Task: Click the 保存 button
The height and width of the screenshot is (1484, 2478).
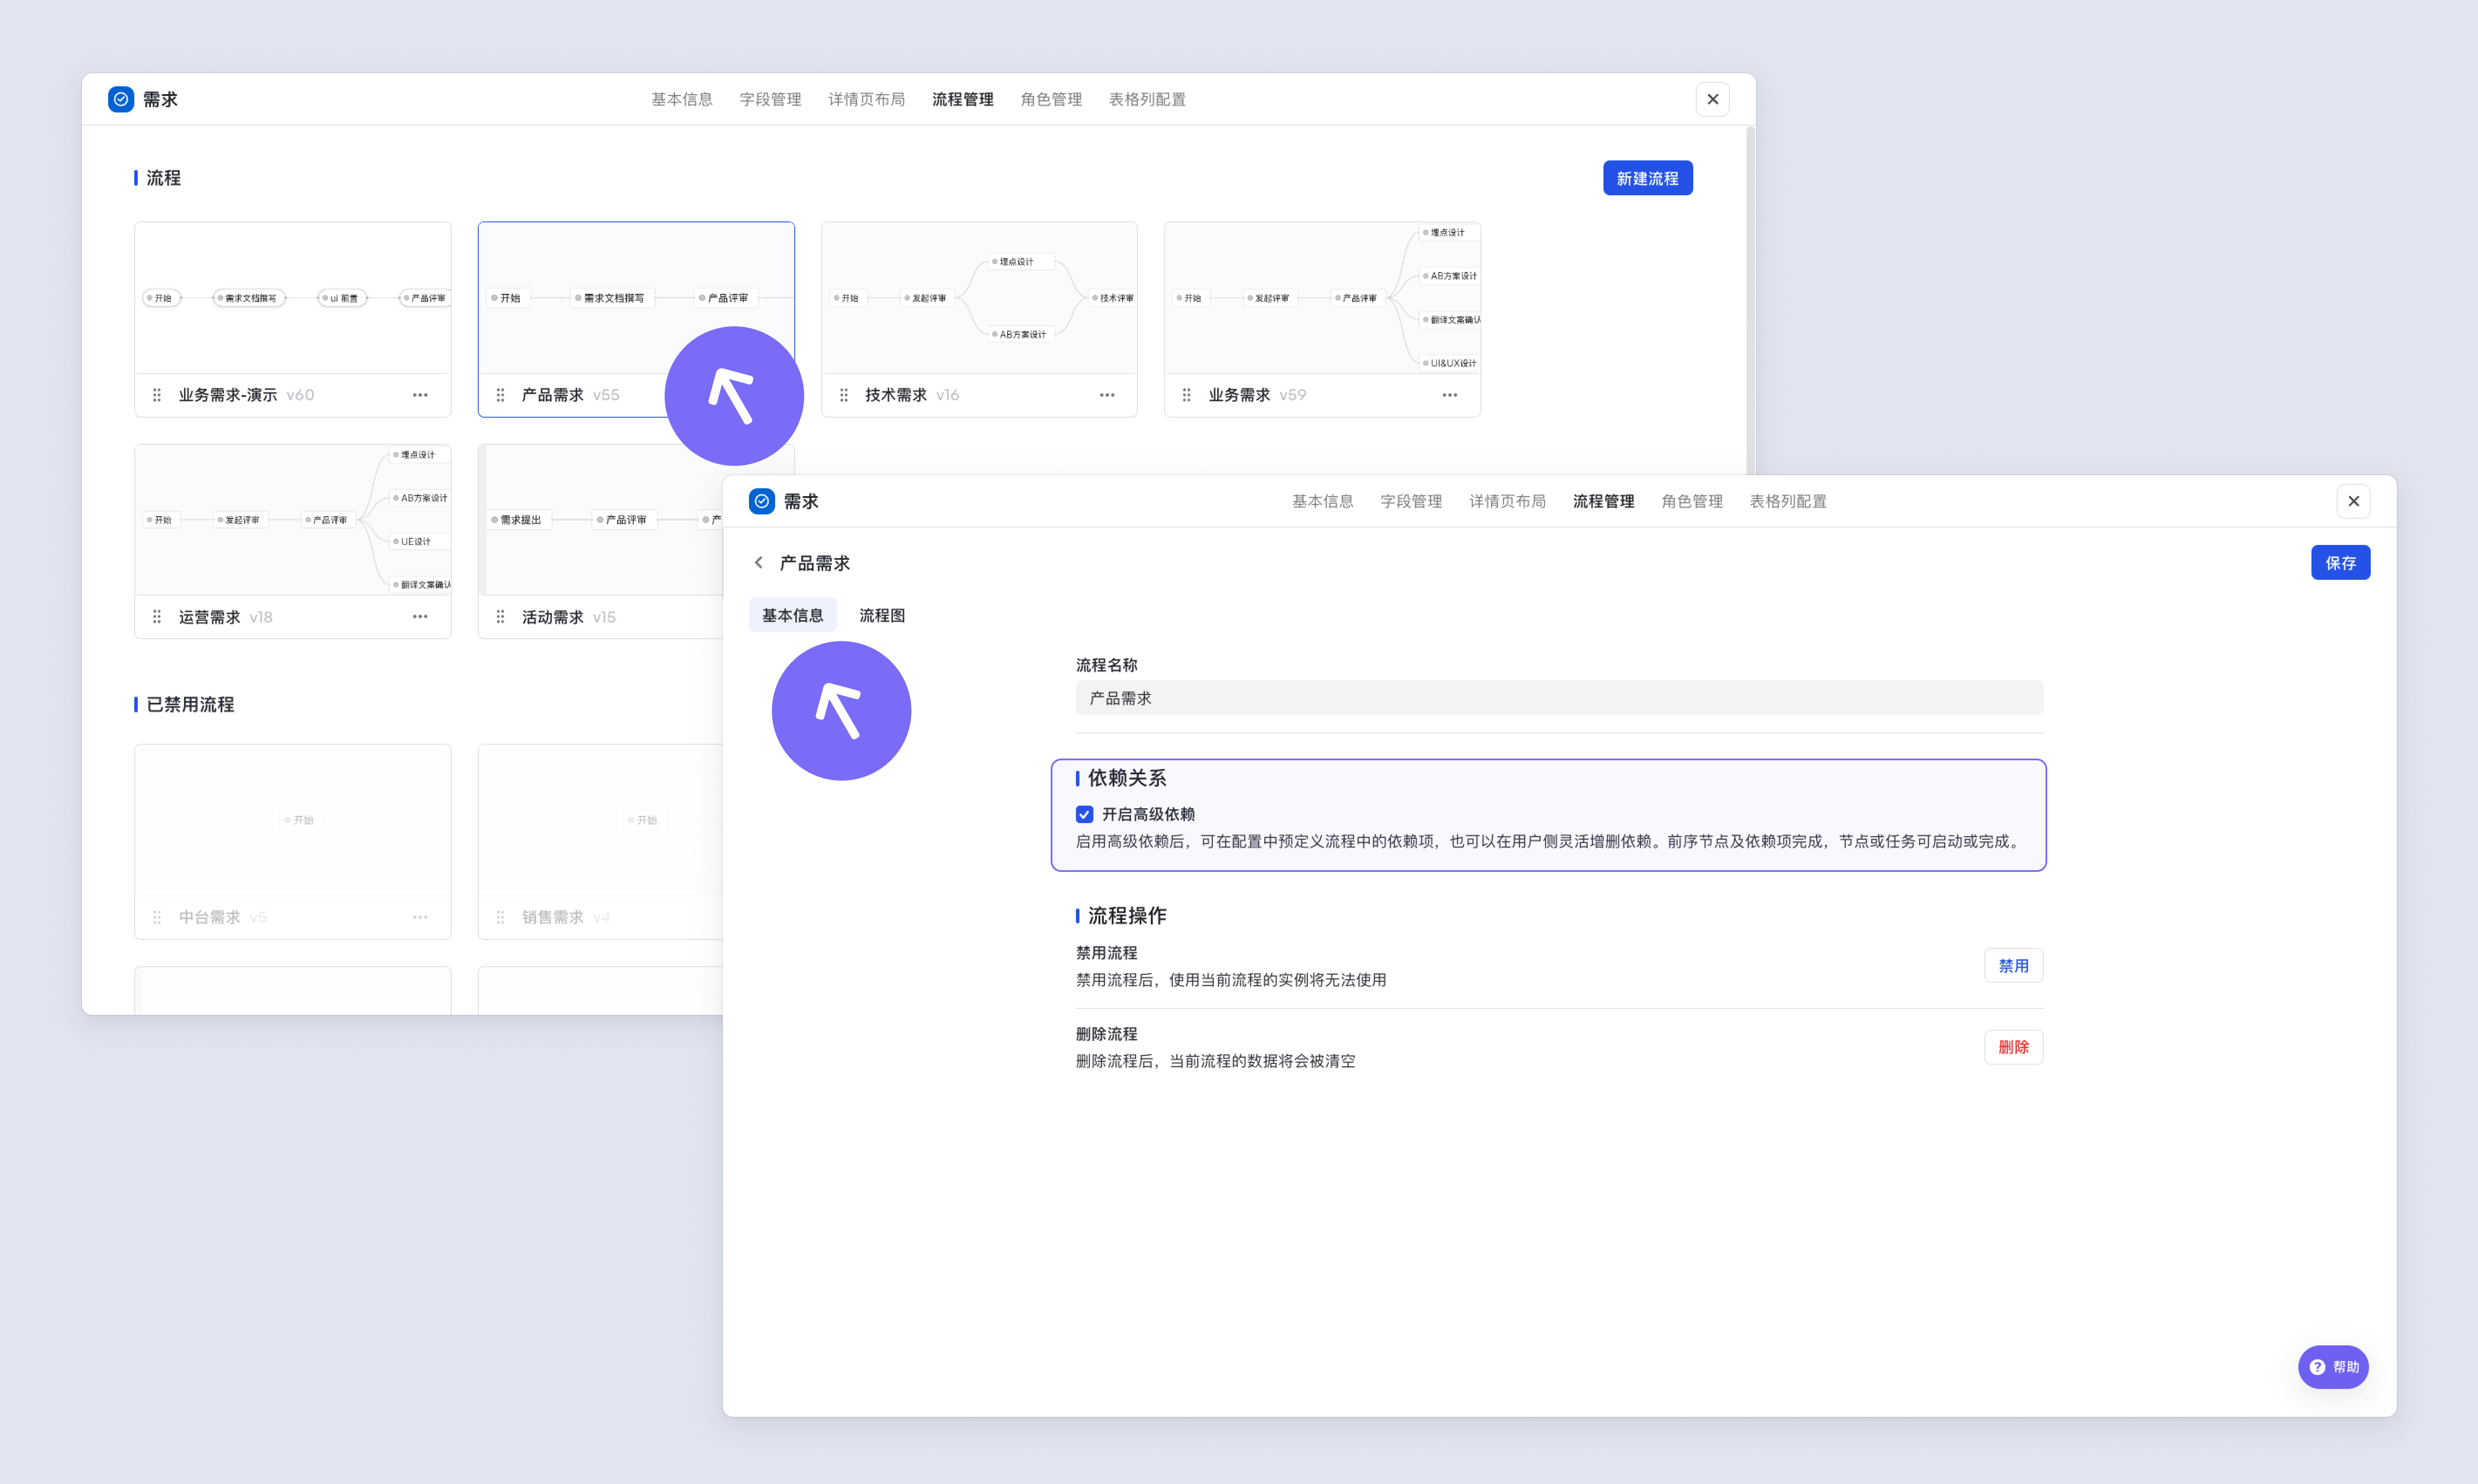Action: click(x=2341, y=563)
